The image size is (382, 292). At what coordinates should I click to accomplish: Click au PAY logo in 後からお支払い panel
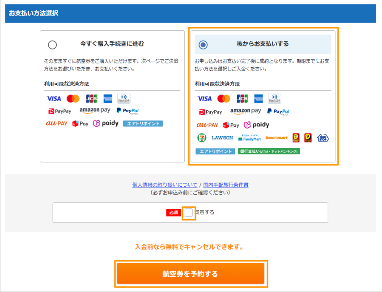[207, 125]
